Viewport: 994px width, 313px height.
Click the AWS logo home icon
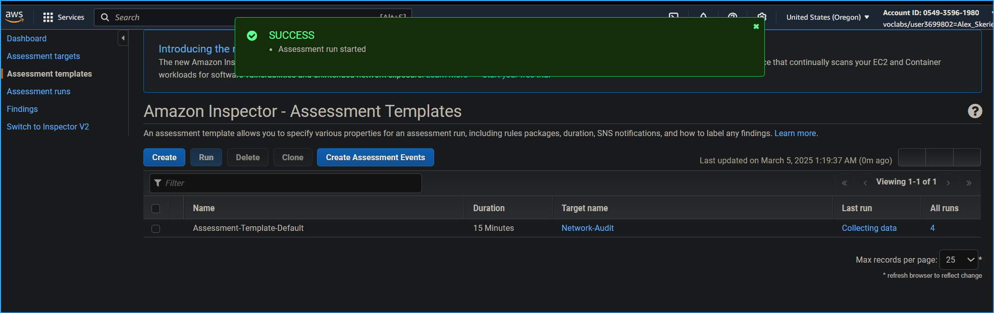[x=15, y=17]
